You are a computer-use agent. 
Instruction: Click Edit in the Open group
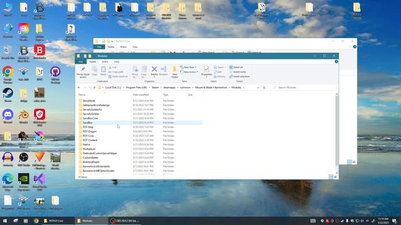217,72
